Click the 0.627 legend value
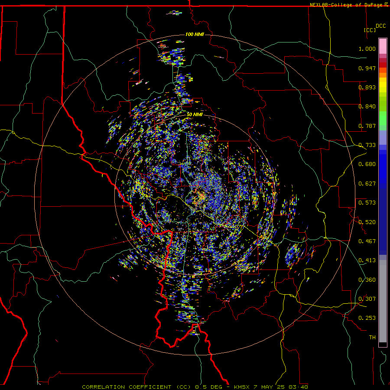The image size is (390, 390). 367,184
